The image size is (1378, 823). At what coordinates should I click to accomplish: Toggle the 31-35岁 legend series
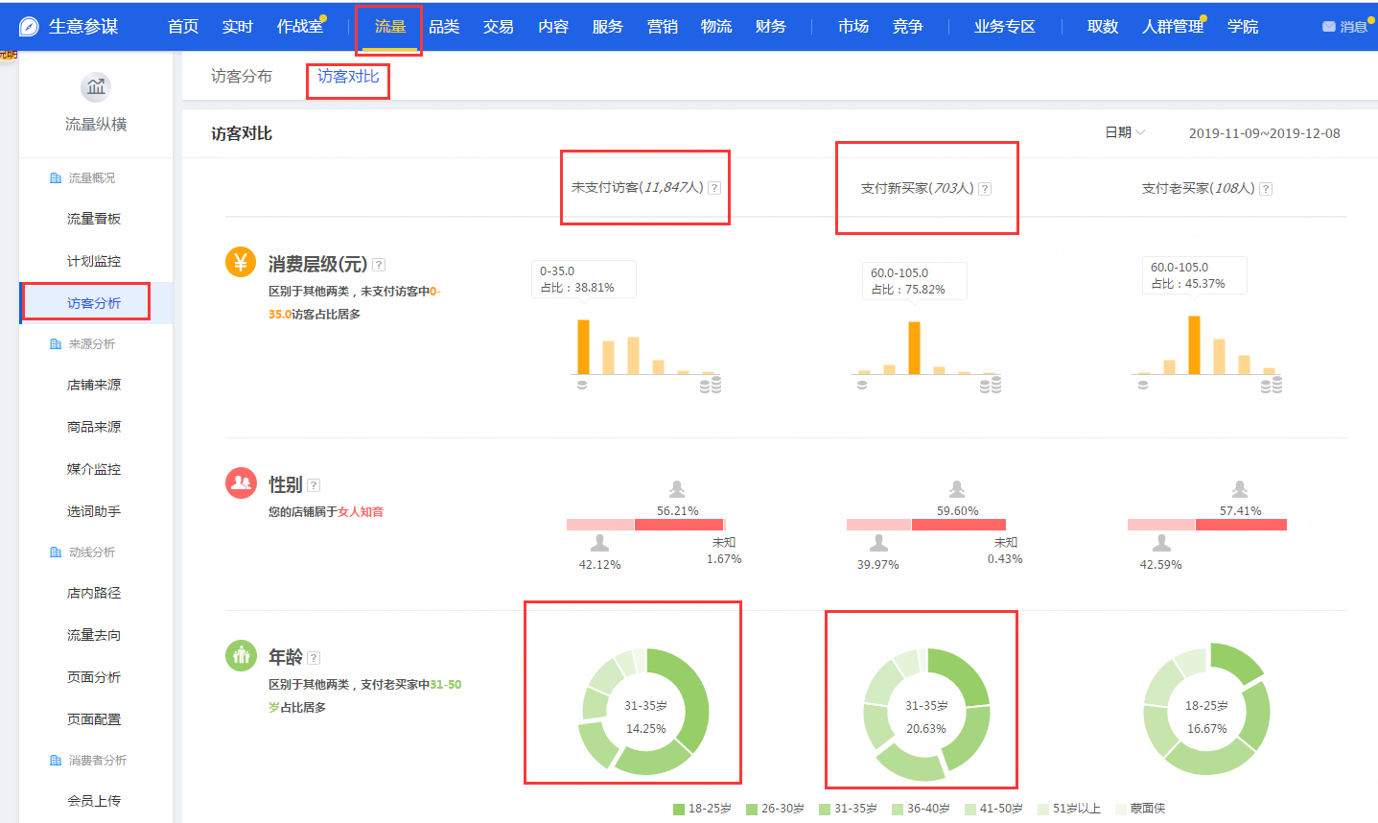pos(848,809)
